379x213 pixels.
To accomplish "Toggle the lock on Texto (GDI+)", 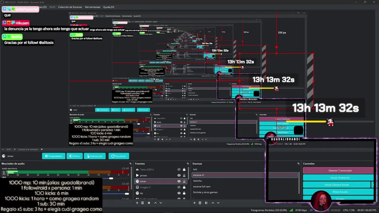I will [x=184, y=170].
